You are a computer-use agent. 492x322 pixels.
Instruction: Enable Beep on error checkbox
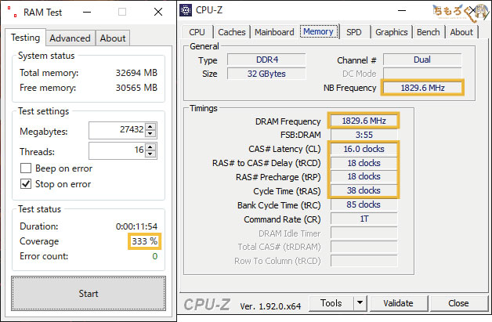(26, 168)
